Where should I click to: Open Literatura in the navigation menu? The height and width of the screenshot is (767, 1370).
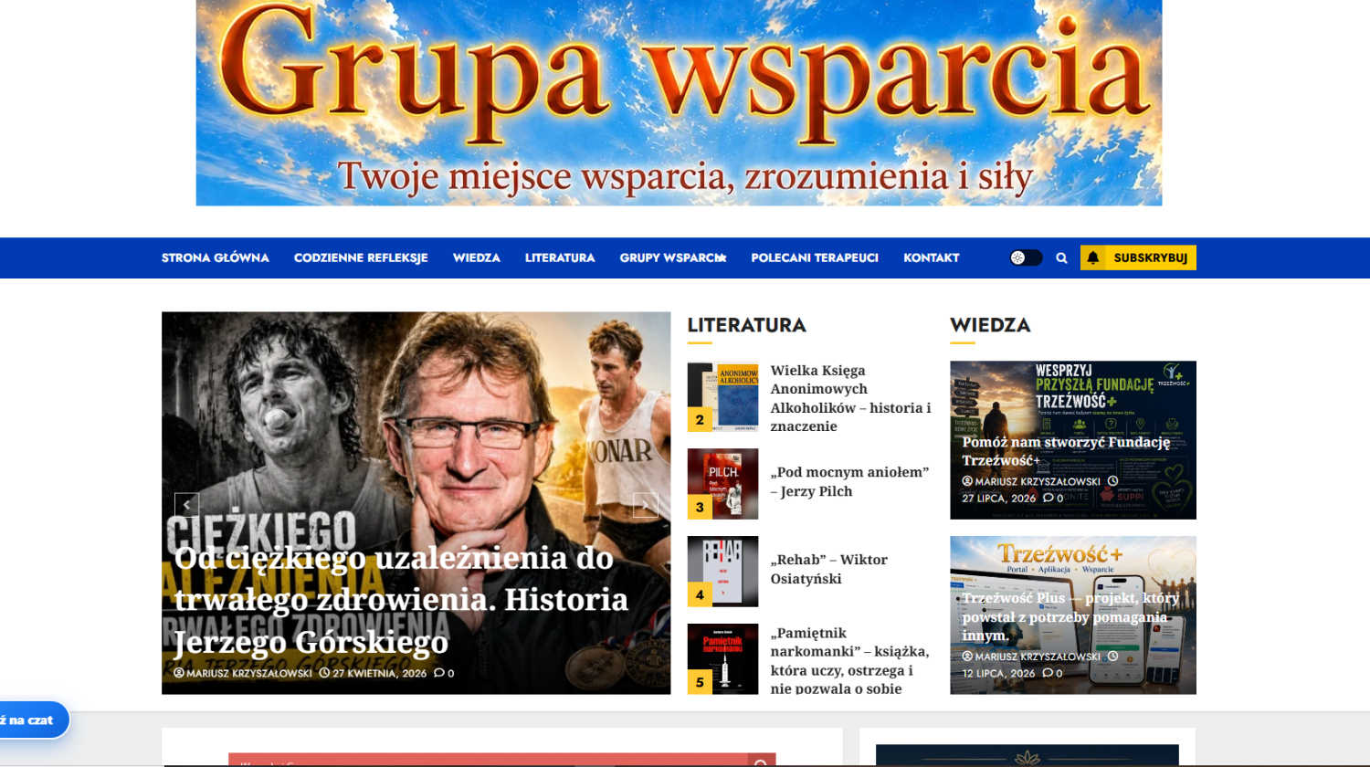560,258
